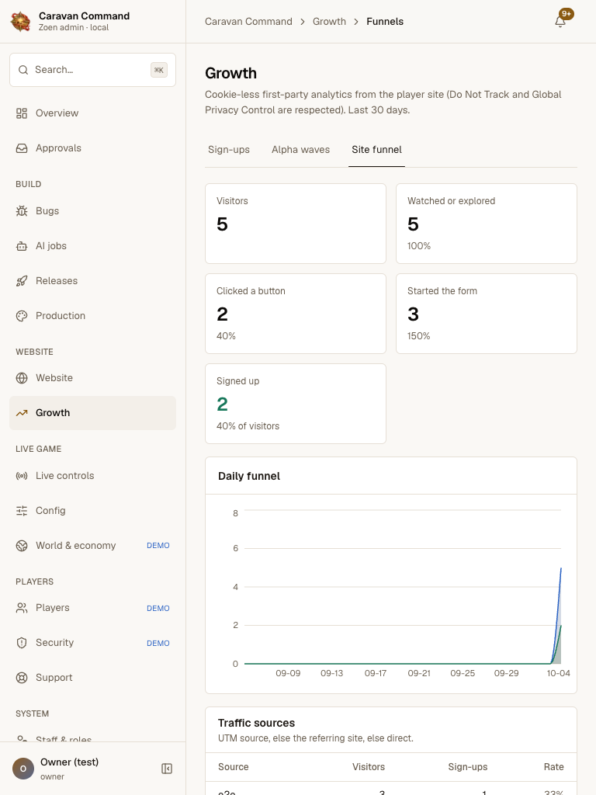Open Security shield icon
Viewport: 596px width, 795px height.
pos(22,643)
